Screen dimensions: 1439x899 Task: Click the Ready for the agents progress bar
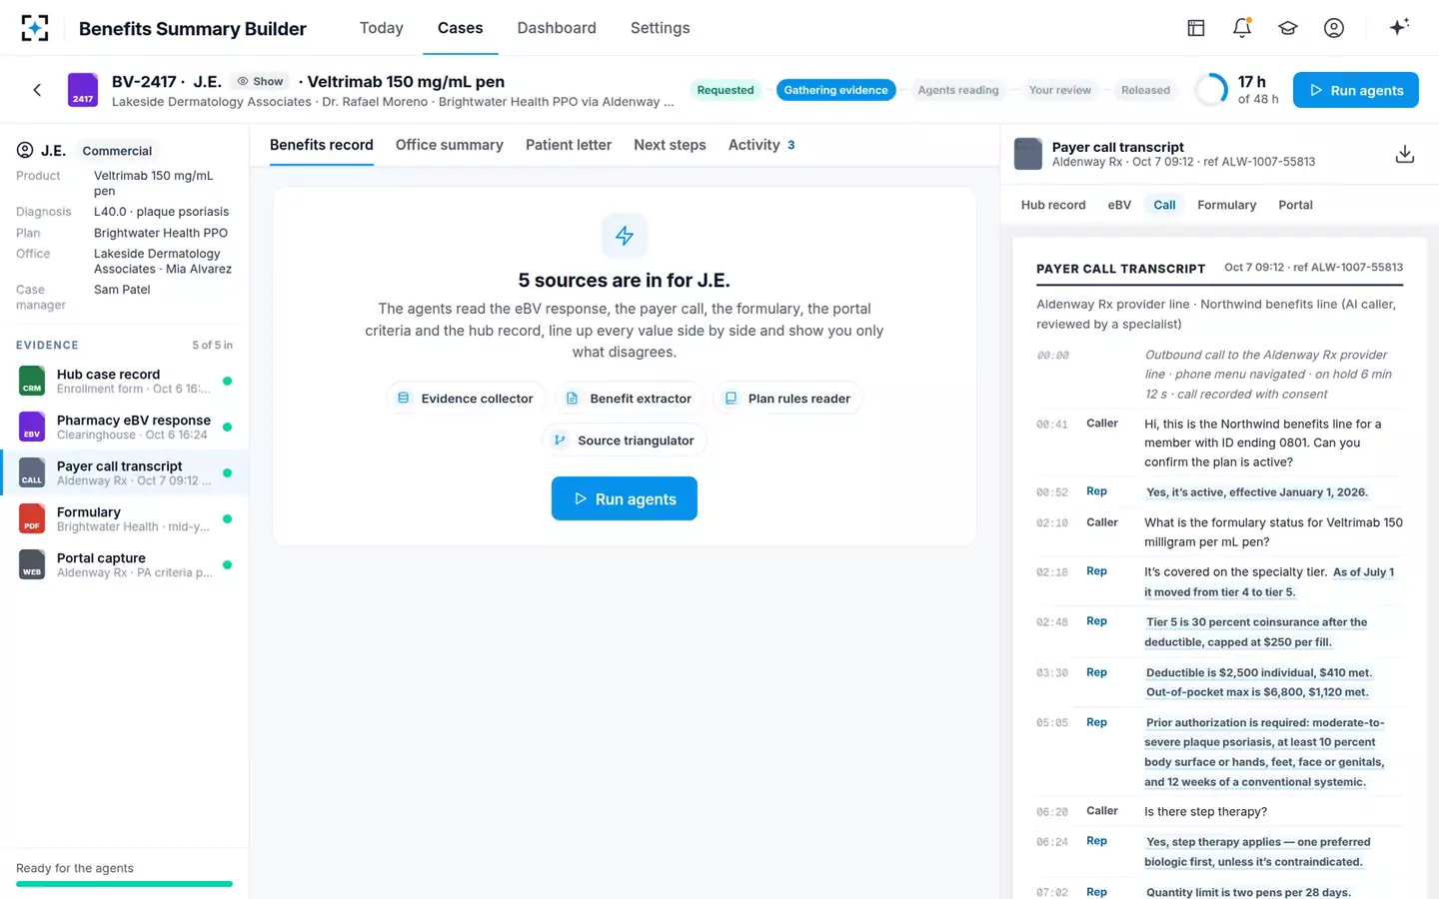click(x=124, y=884)
